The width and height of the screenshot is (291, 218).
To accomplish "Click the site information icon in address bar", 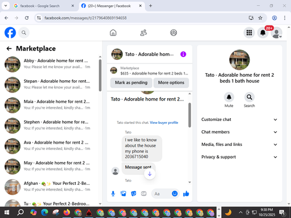I will pyautogui.click(x=39, y=18).
